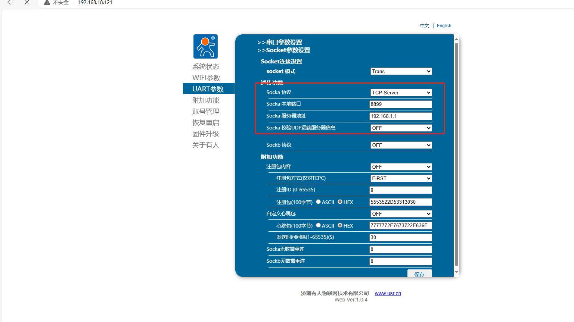Viewport: 574px width, 322px height.
Task: Open WIFI参数 in the sidebar
Action: point(206,78)
